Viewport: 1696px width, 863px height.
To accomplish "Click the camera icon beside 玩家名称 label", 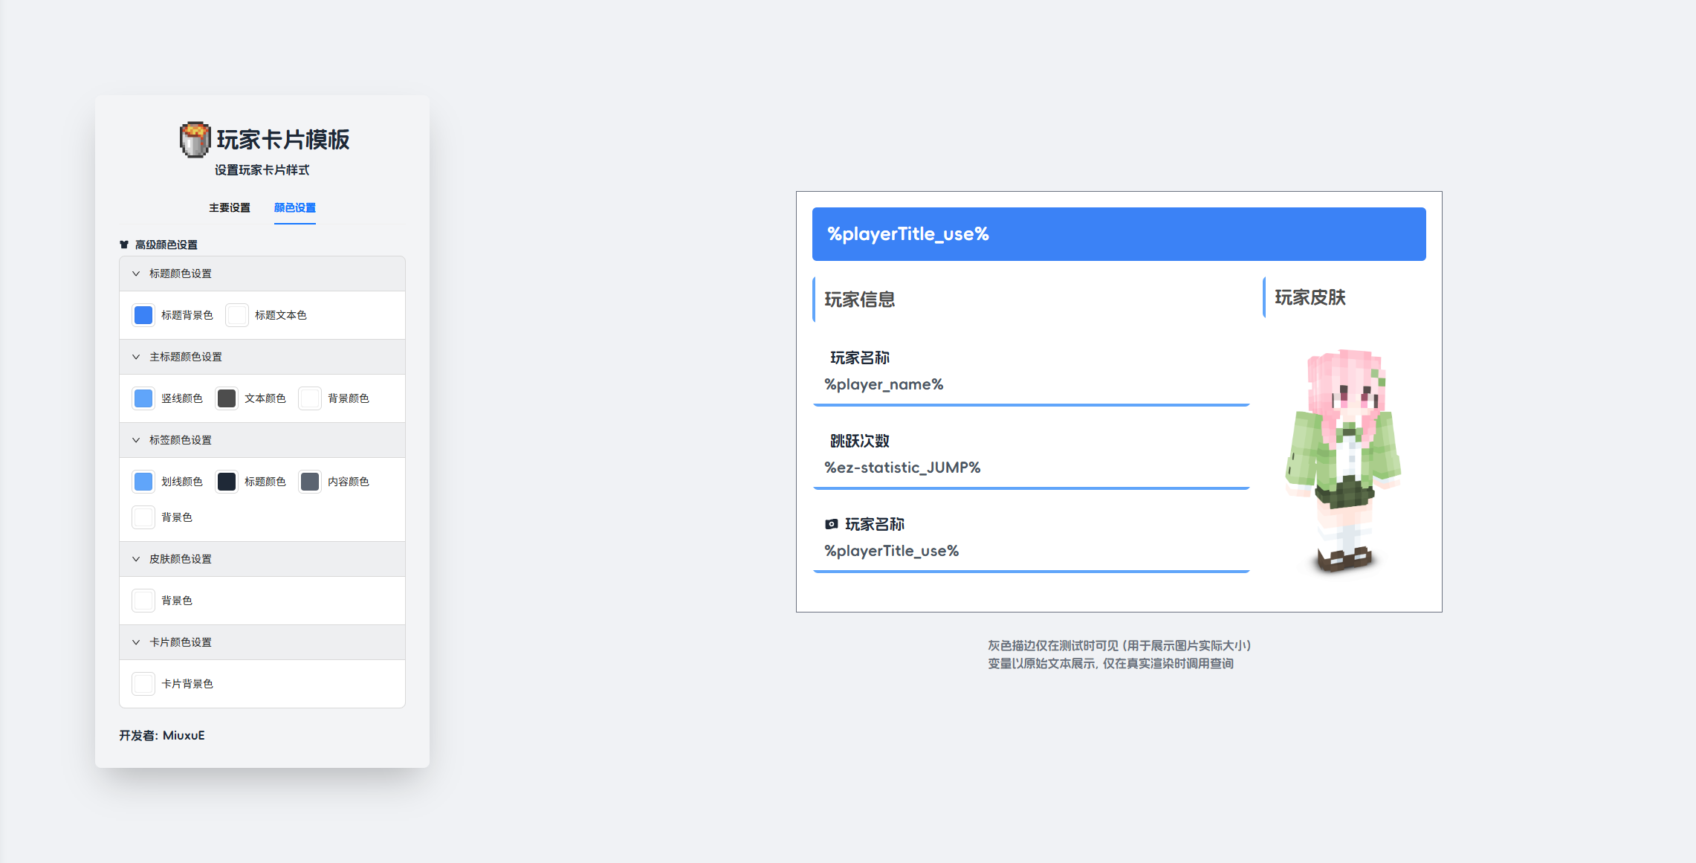I will point(832,525).
